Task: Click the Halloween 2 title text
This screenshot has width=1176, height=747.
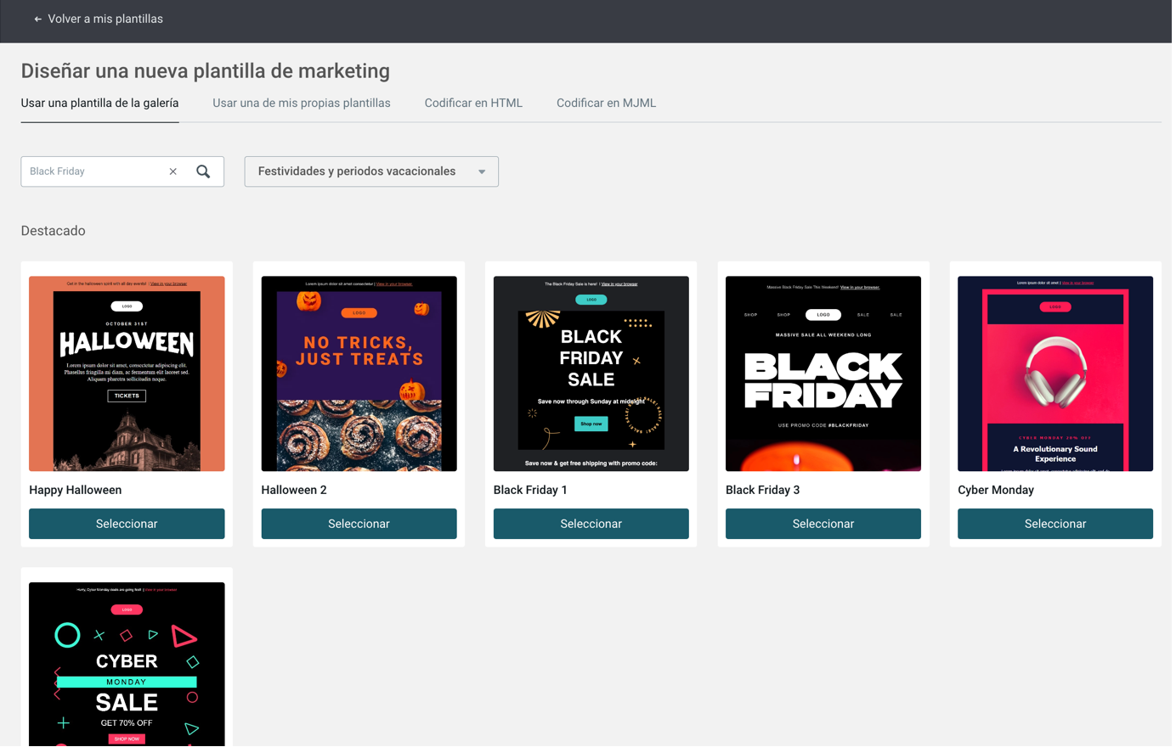Action: 295,491
